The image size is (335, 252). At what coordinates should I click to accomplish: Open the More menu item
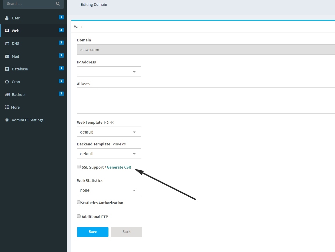point(15,107)
